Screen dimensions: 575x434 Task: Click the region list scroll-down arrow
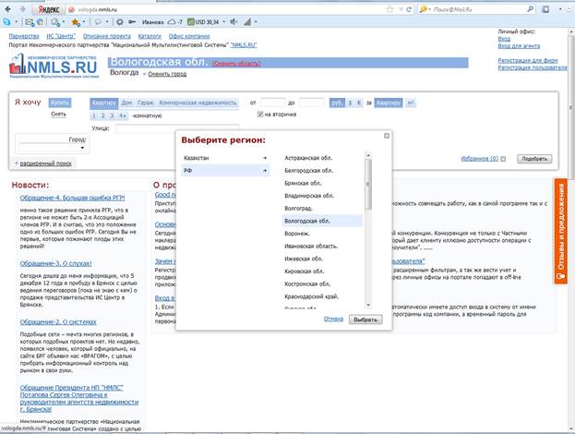[x=368, y=306]
